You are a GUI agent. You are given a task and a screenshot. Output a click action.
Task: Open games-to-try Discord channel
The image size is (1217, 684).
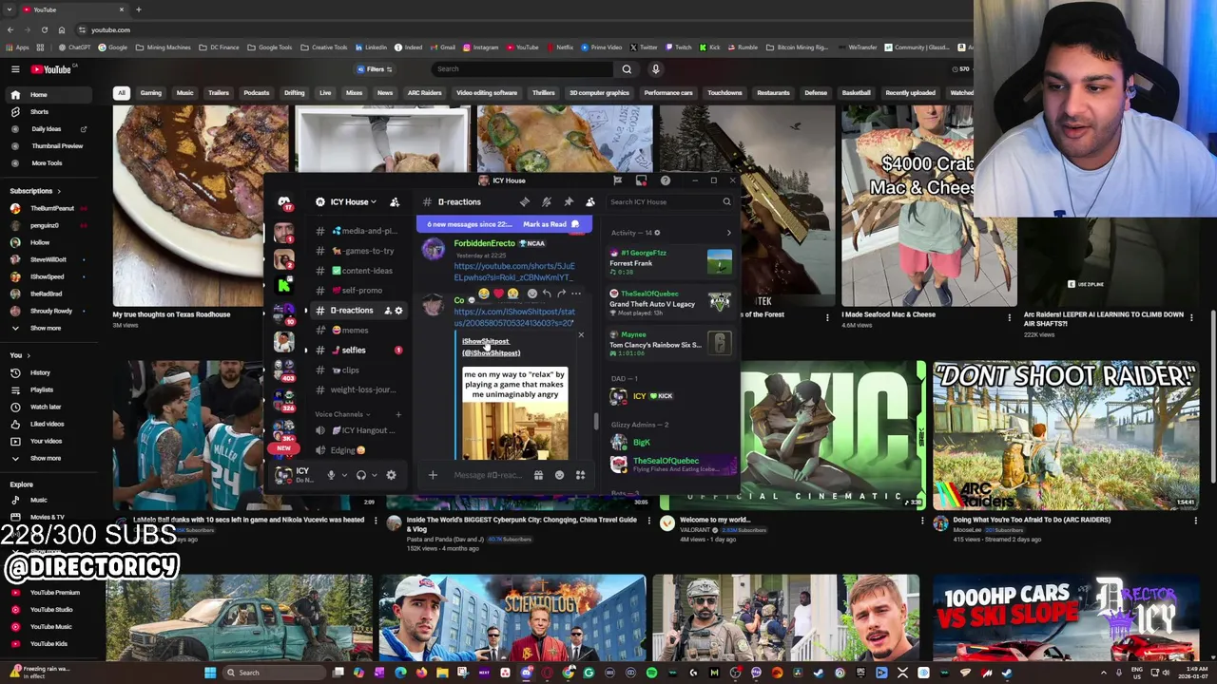click(x=357, y=251)
